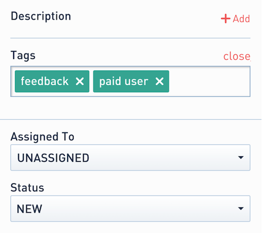Screen dimensions: 263x233
Task: Open the UNASSIGNED assignee dropdown
Action: point(131,157)
